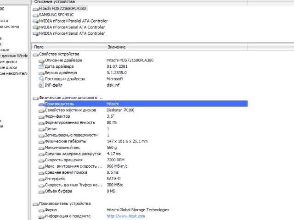Select the 'Описание драйвера' row
The height and width of the screenshot is (220, 294).
pos(63,60)
